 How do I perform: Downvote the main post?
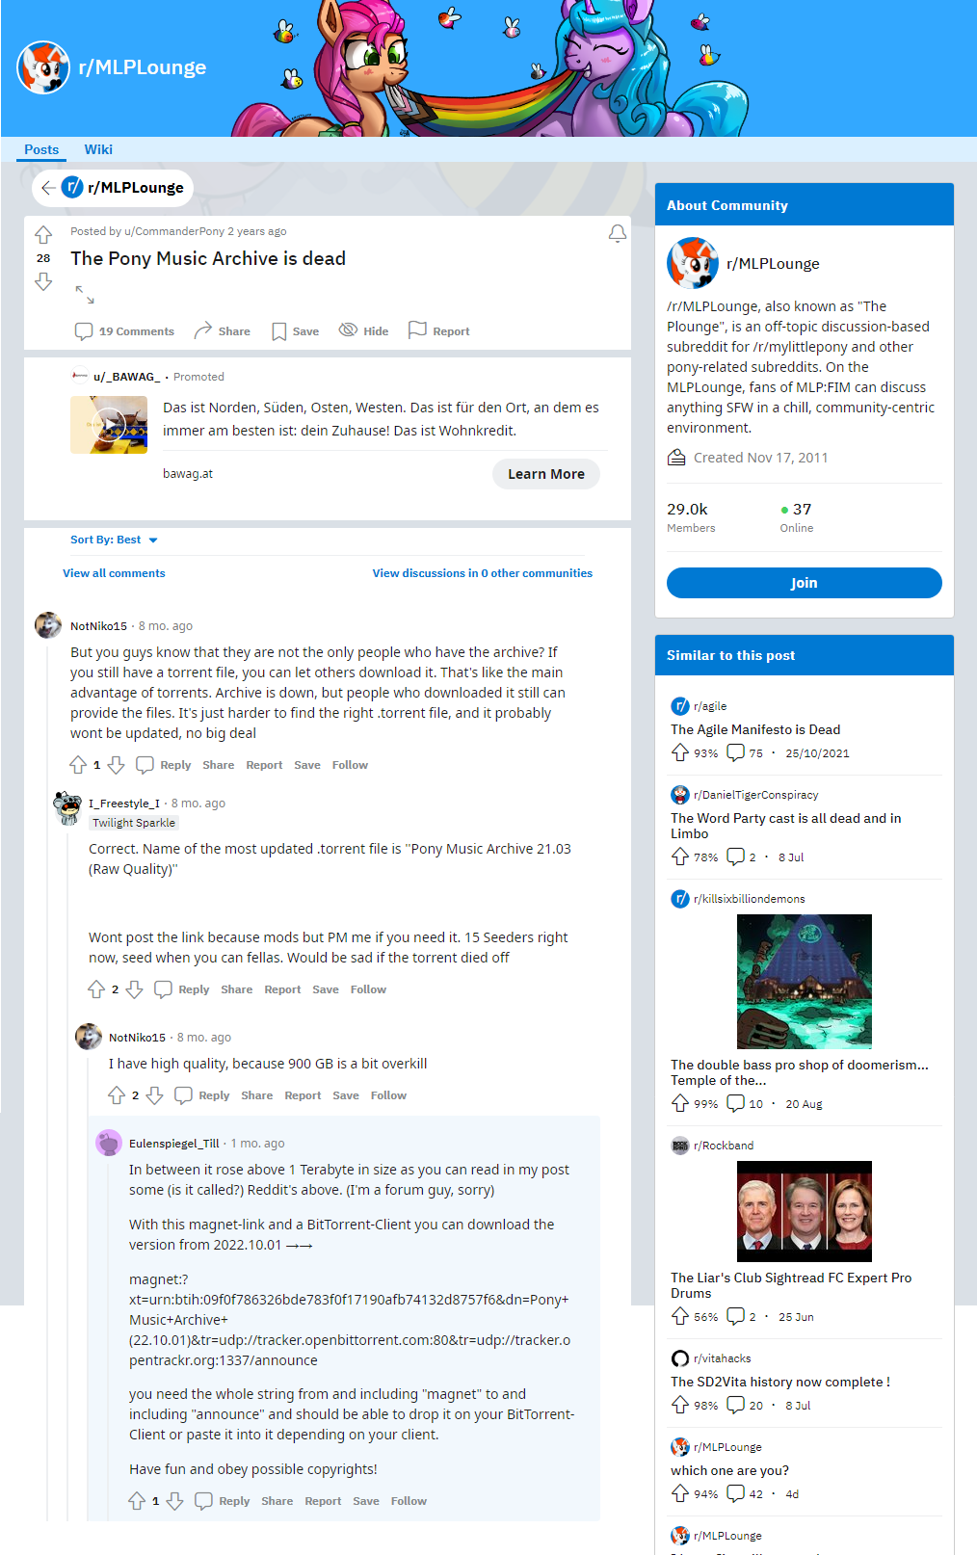coord(43,281)
